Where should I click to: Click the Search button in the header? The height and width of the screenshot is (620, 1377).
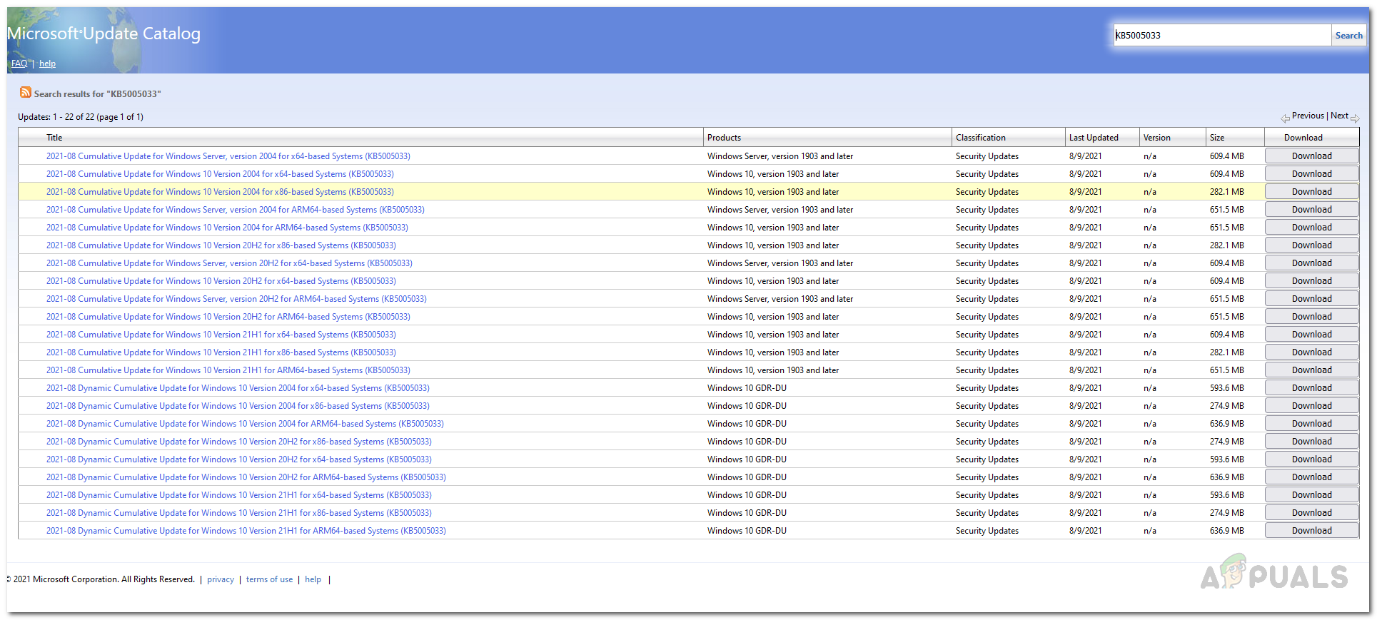tap(1348, 36)
